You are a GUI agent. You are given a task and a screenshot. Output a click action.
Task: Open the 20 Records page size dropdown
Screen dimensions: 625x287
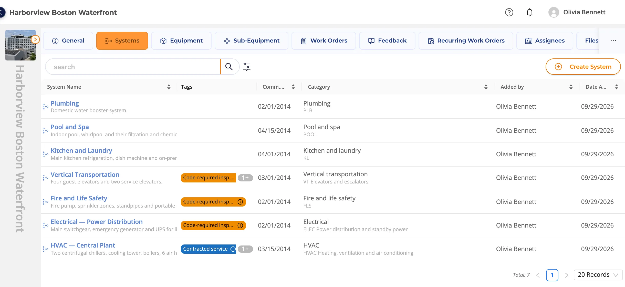point(598,275)
